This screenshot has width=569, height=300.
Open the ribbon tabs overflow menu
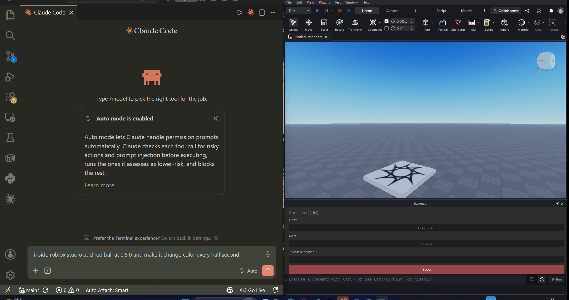484,11
